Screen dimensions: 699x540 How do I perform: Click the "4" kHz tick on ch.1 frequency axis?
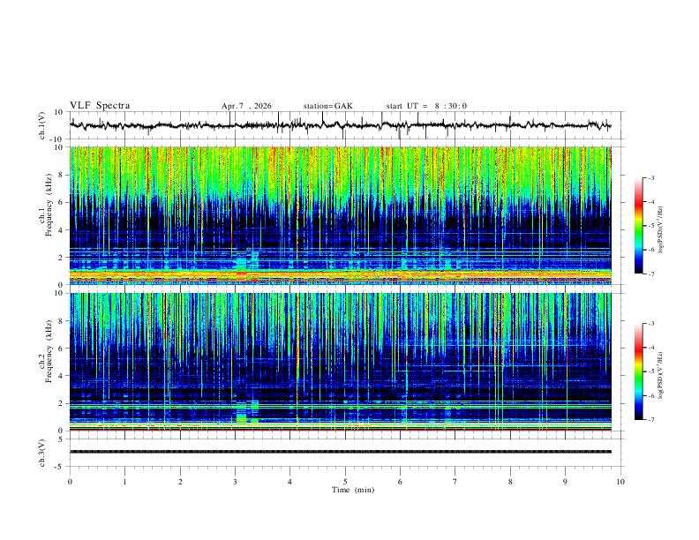click(x=61, y=230)
